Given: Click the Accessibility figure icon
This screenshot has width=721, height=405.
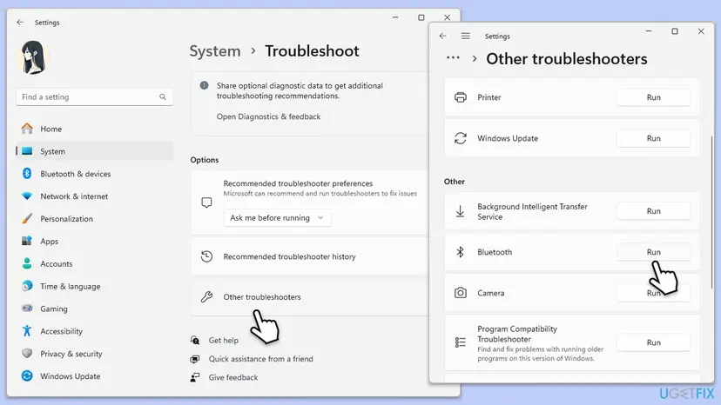Looking at the screenshot, I should [27, 331].
